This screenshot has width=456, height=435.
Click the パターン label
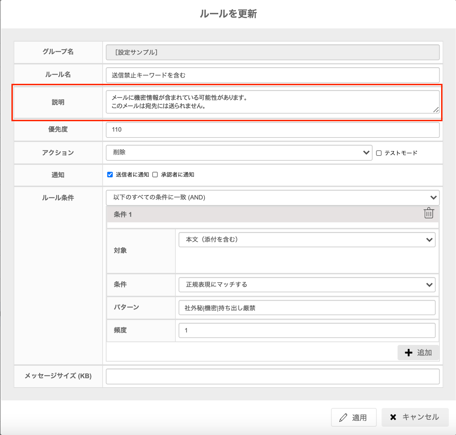click(x=126, y=307)
